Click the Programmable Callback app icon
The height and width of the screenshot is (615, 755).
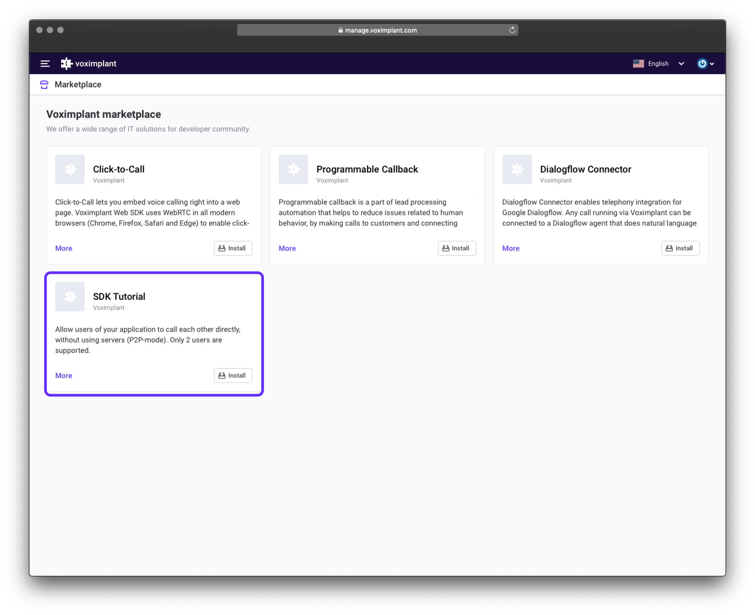tap(293, 169)
